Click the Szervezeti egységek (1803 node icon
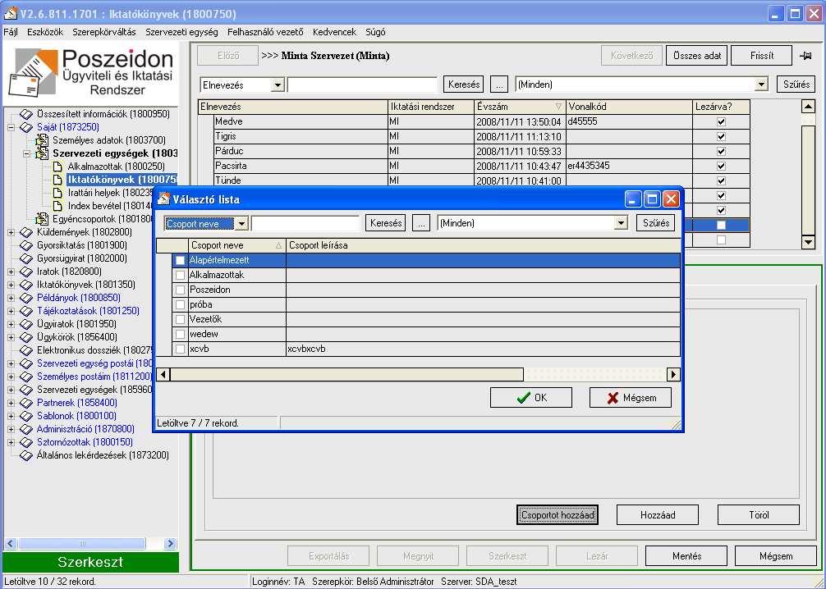Image resolution: width=826 pixels, height=589 pixels. click(x=42, y=153)
